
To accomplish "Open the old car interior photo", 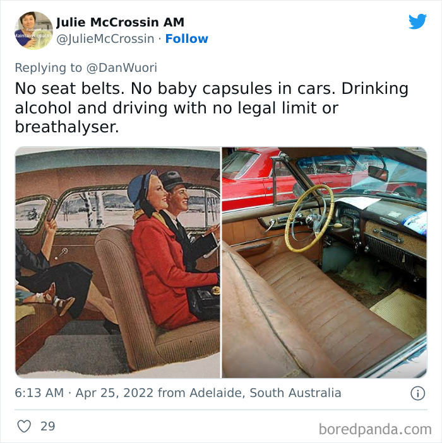I will click(x=324, y=262).
